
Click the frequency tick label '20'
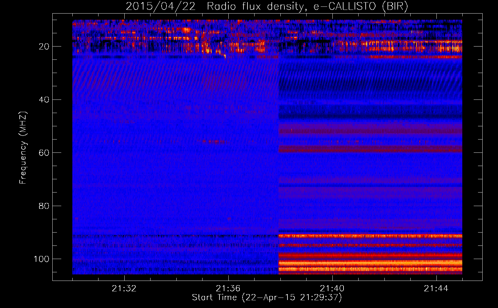pyautogui.click(x=44, y=47)
